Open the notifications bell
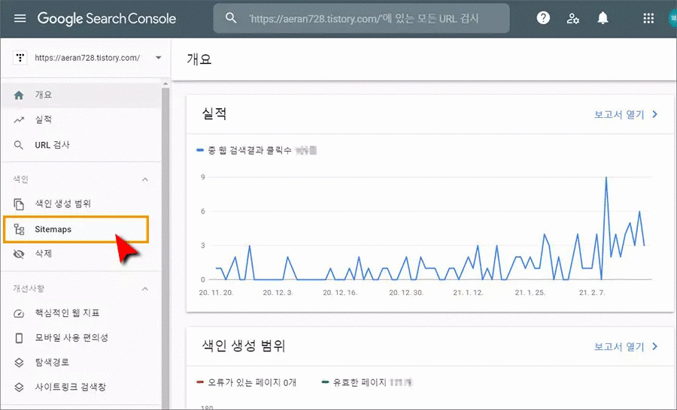 [x=603, y=18]
